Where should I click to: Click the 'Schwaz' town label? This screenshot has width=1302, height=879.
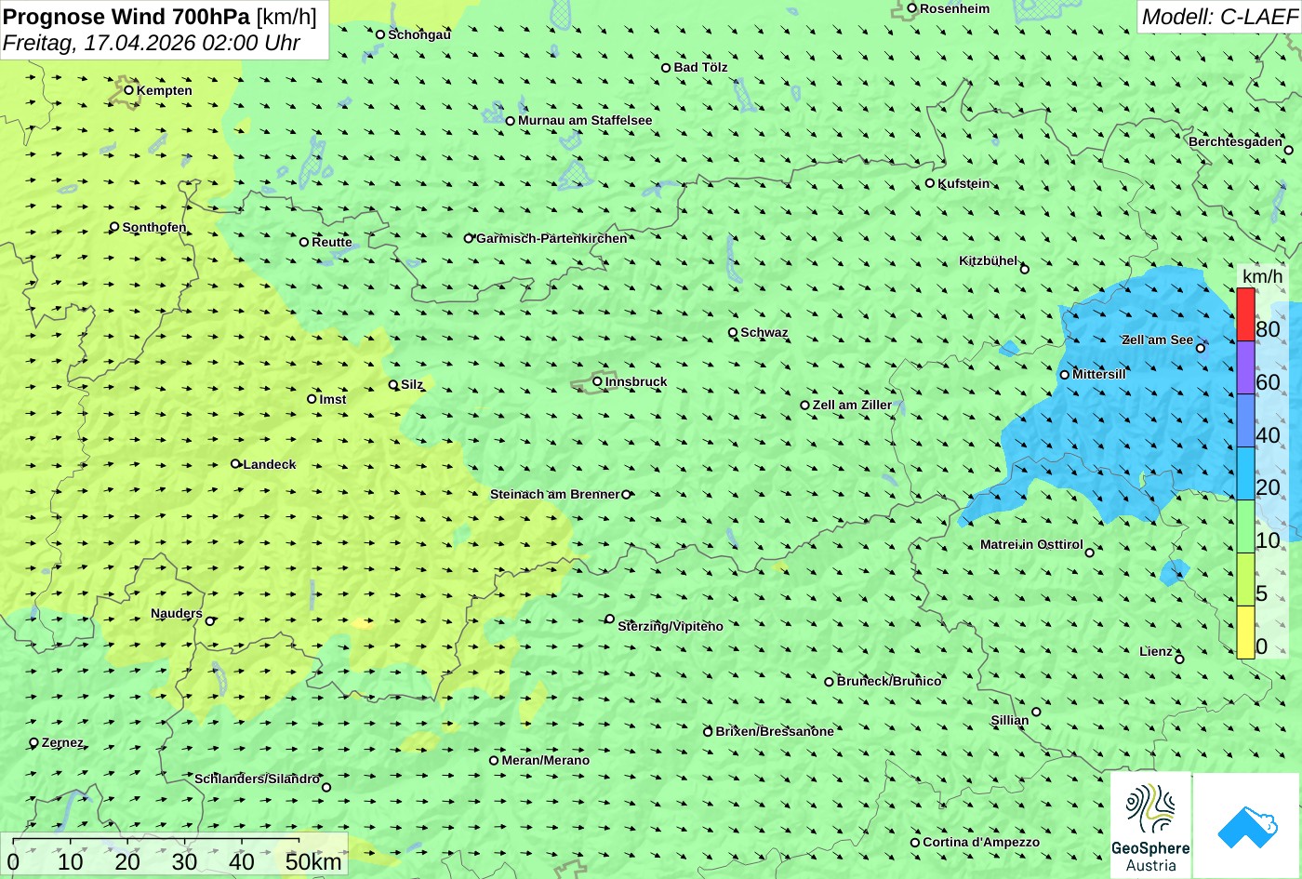pos(764,332)
